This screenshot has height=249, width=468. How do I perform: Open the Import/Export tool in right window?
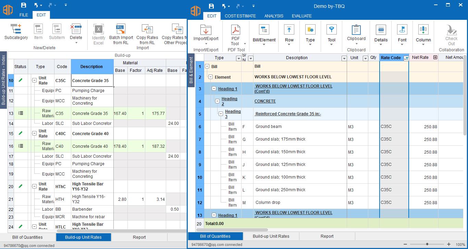206,30
